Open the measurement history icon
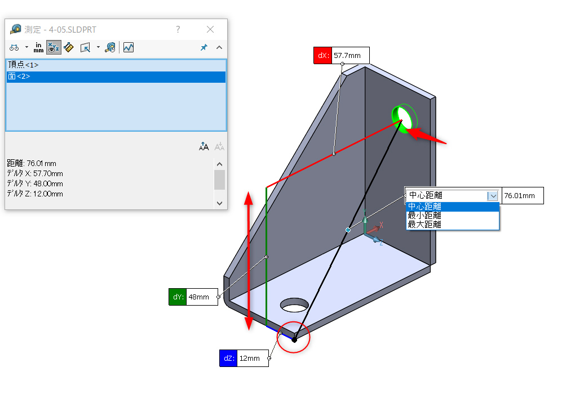575x394 pixels. click(110, 48)
